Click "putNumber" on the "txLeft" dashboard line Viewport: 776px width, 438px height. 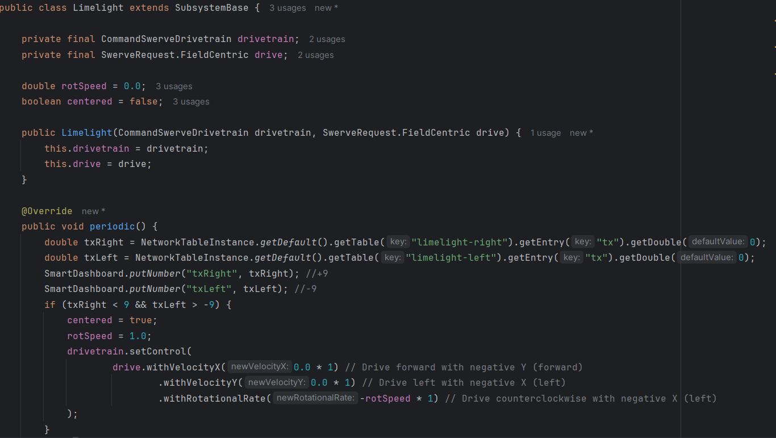pos(155,289)
